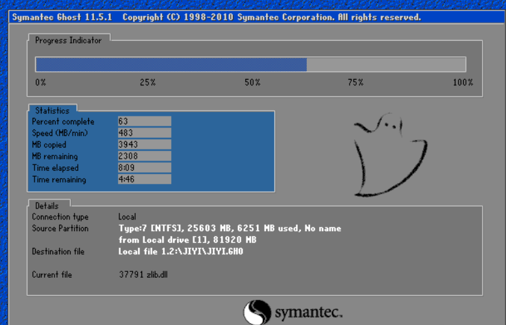
Task: Click the Current file label
Action: (x=52, y=275)
